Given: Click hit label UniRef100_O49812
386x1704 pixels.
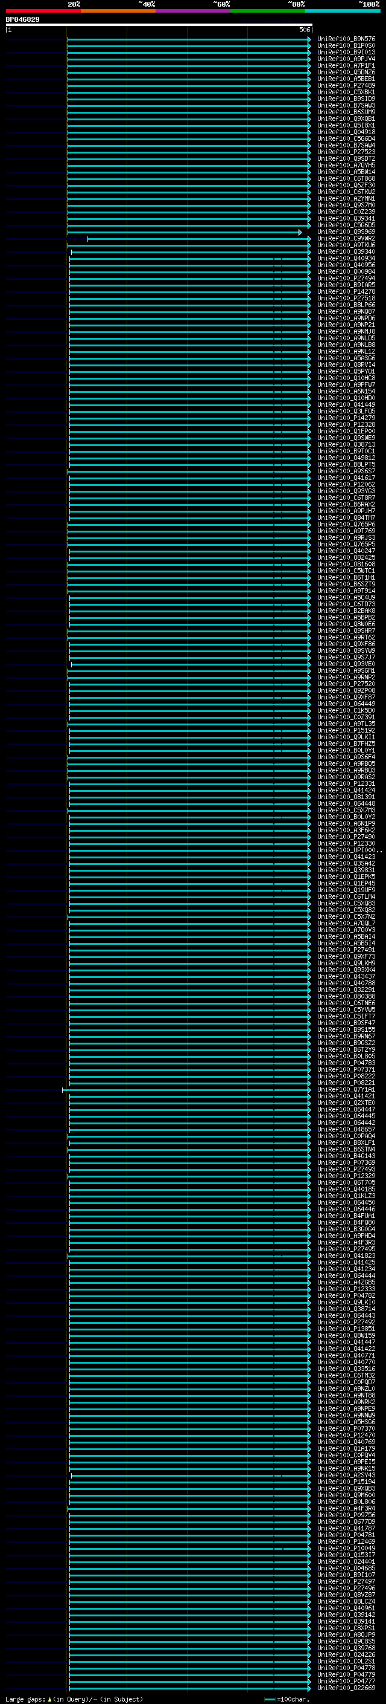Looking at the screenshot, I should [346, 458].
